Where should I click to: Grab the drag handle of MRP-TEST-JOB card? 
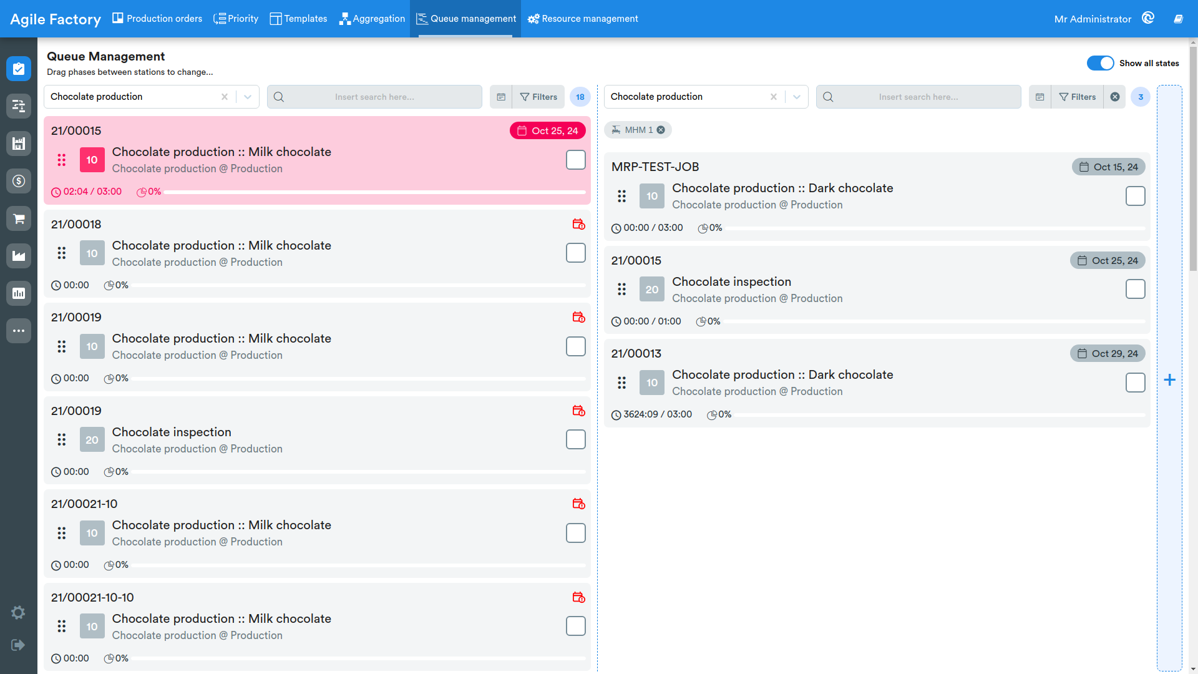pos(621,196)
